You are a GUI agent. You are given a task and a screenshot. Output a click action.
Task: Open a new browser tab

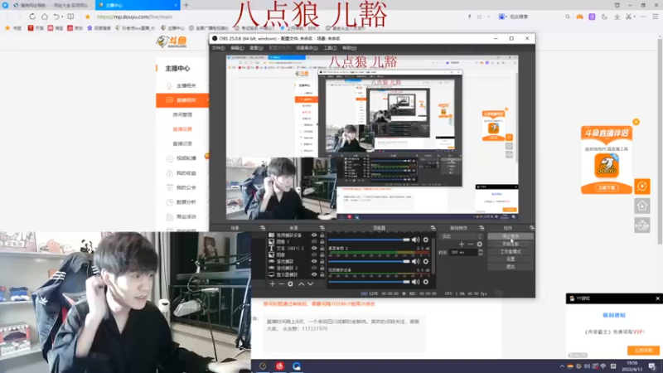coord(186,5)
